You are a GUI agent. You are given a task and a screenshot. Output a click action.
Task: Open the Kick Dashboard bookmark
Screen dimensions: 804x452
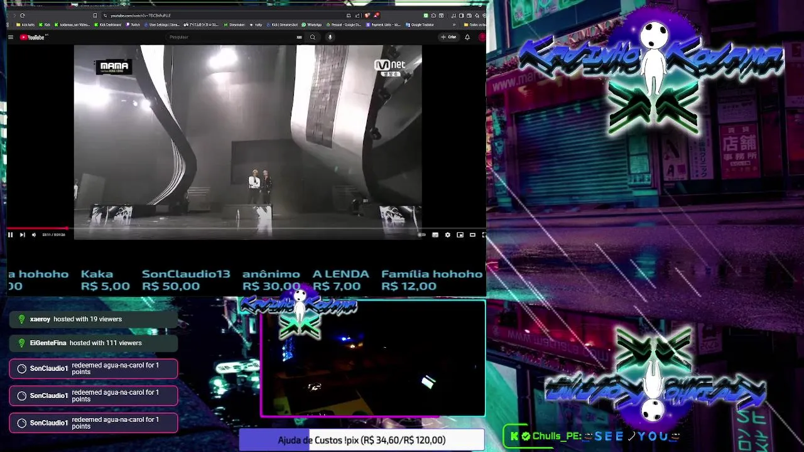(x=108, y=25)
